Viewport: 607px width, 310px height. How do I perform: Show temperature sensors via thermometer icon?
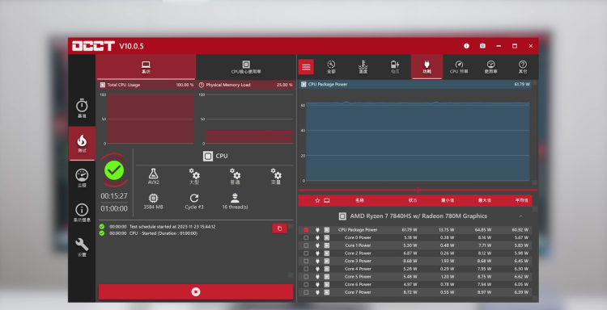pyautogui.click(x=363, y=67)
